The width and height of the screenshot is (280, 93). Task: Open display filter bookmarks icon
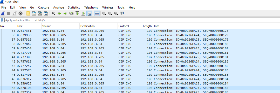coord(2,20)
